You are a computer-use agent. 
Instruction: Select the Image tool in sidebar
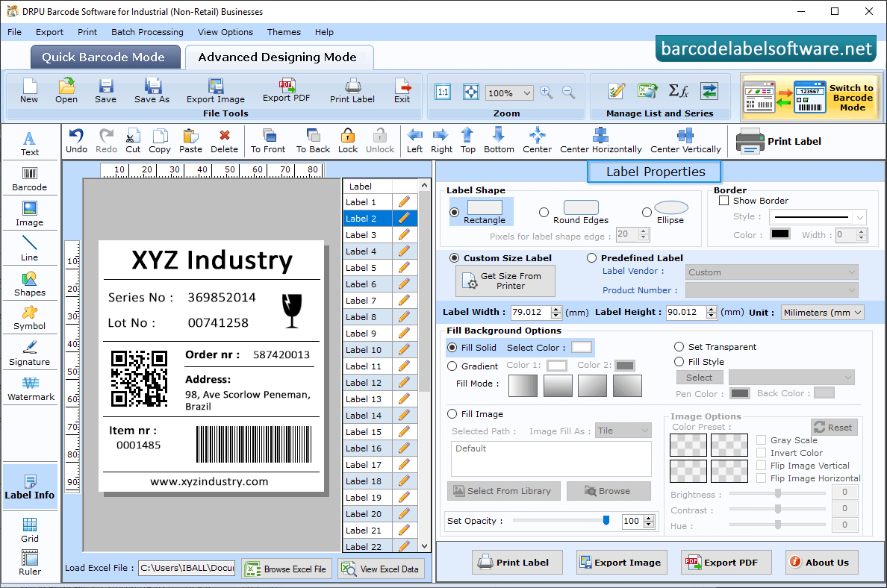(x=29, y=214)
